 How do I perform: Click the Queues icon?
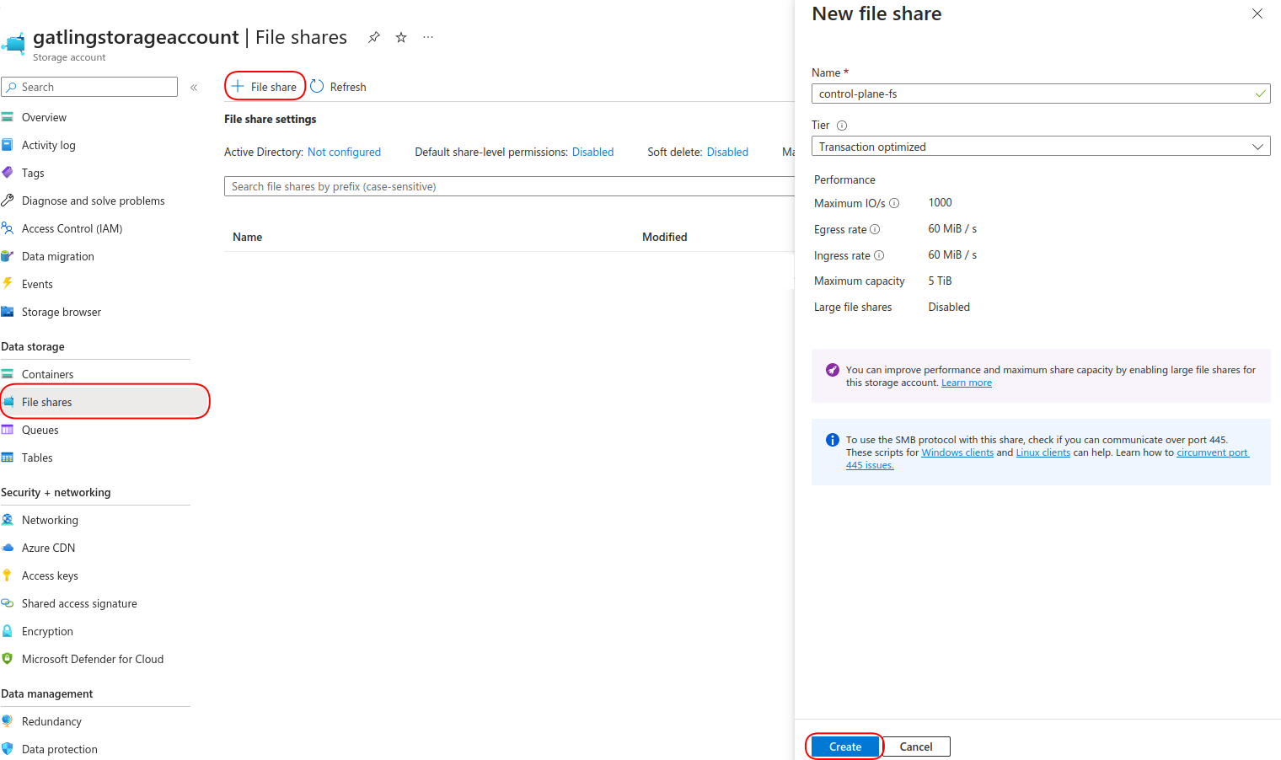tap(8, 430)
